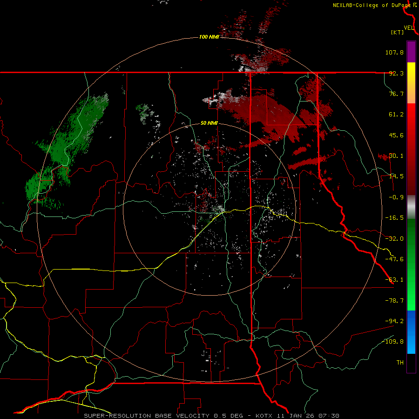Click the -94.2 velocity scale value

click(394, 321)
